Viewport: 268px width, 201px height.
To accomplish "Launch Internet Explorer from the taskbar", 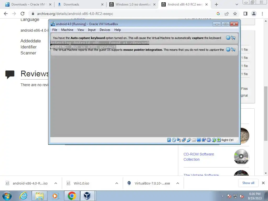I will 23,196.
